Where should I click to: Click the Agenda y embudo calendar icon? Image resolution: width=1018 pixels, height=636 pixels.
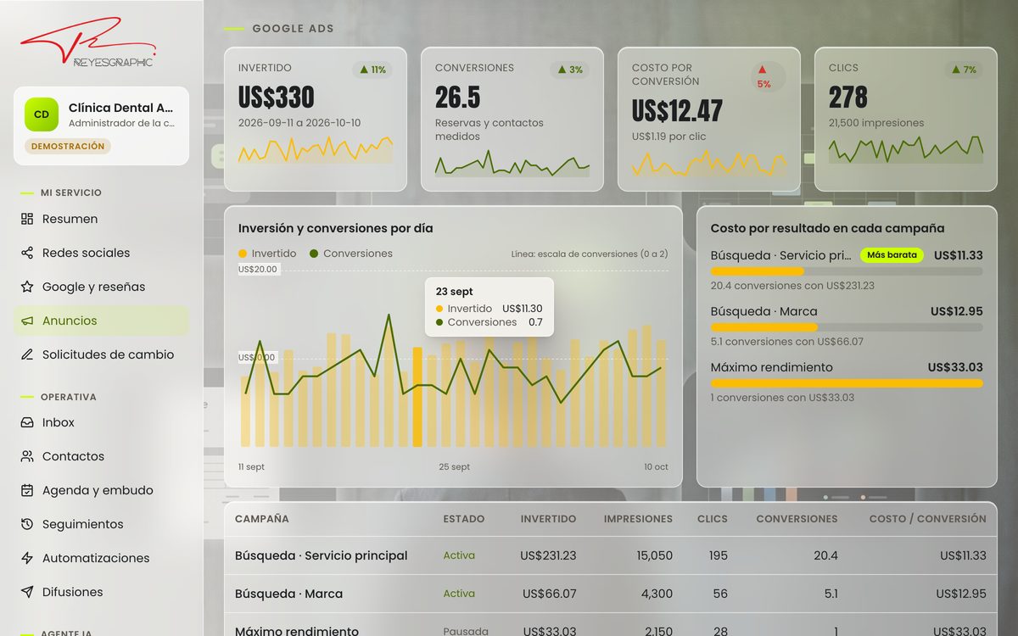click(x=27, y=490)
